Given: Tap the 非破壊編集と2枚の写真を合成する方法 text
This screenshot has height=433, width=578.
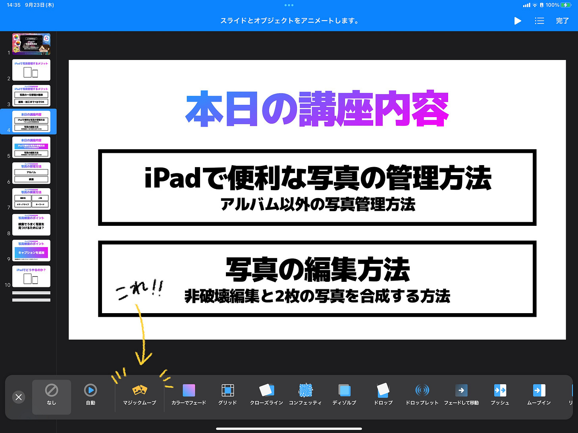Looking at the screenshot, I should 318,296.
